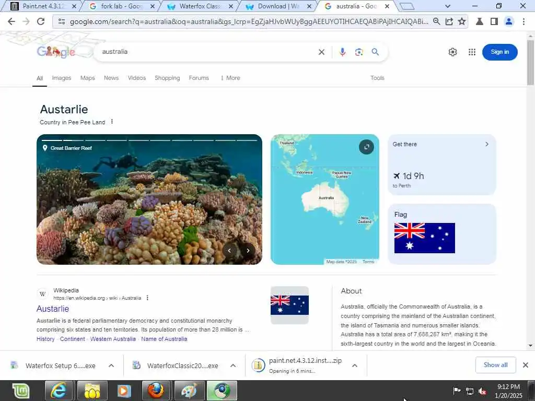Select the Images search tab
The width and height of the screenshot is (535, 401).
[x=62, y=78]
